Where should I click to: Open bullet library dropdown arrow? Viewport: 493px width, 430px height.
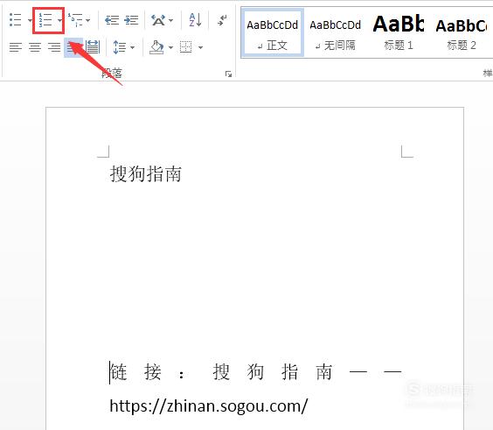point(30,21)
